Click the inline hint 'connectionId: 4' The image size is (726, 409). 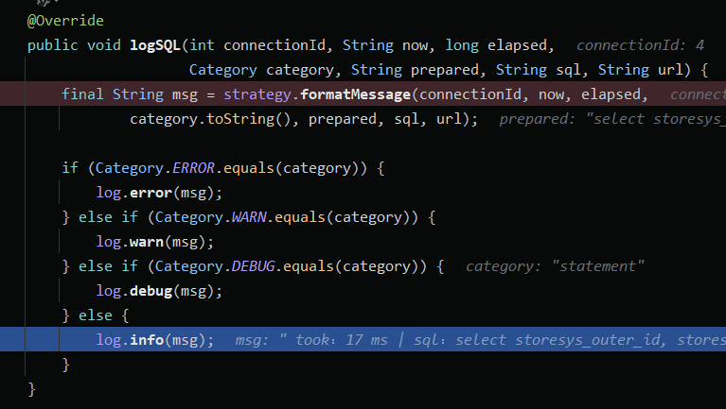pyautogui.click(x=641, y=45)
